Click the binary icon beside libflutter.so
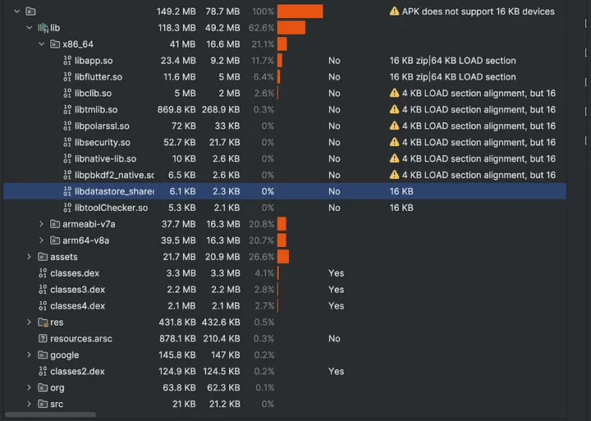591x421 pixels. [67, 77]
